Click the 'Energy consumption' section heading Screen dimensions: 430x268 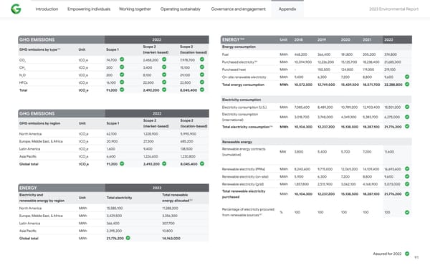pos(239,47)
